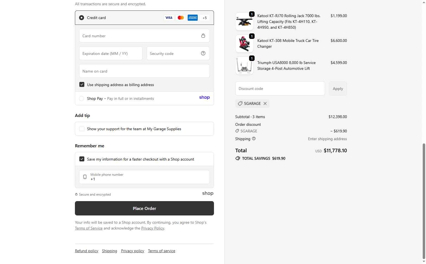This screenshot has width=426, height=264.
Task: Click the Enter shipping address text
Action: pos(327,139)
